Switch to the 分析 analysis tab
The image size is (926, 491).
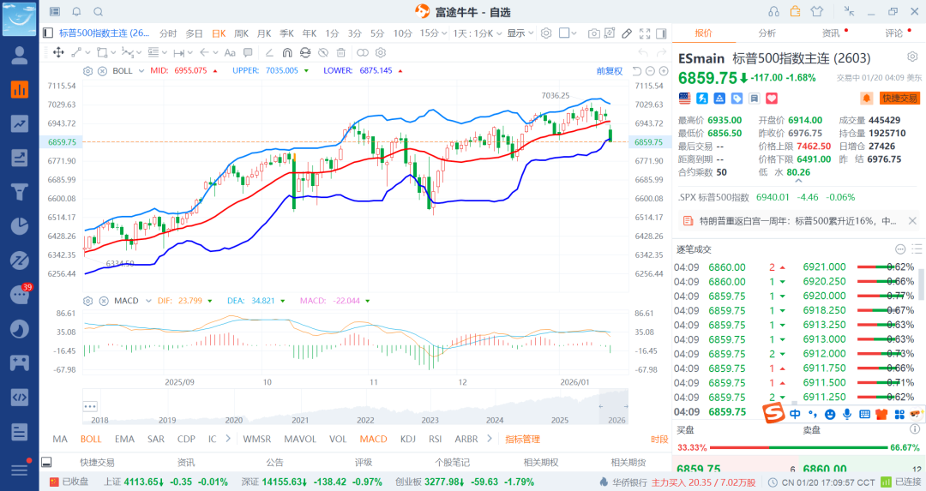point(767,33)
